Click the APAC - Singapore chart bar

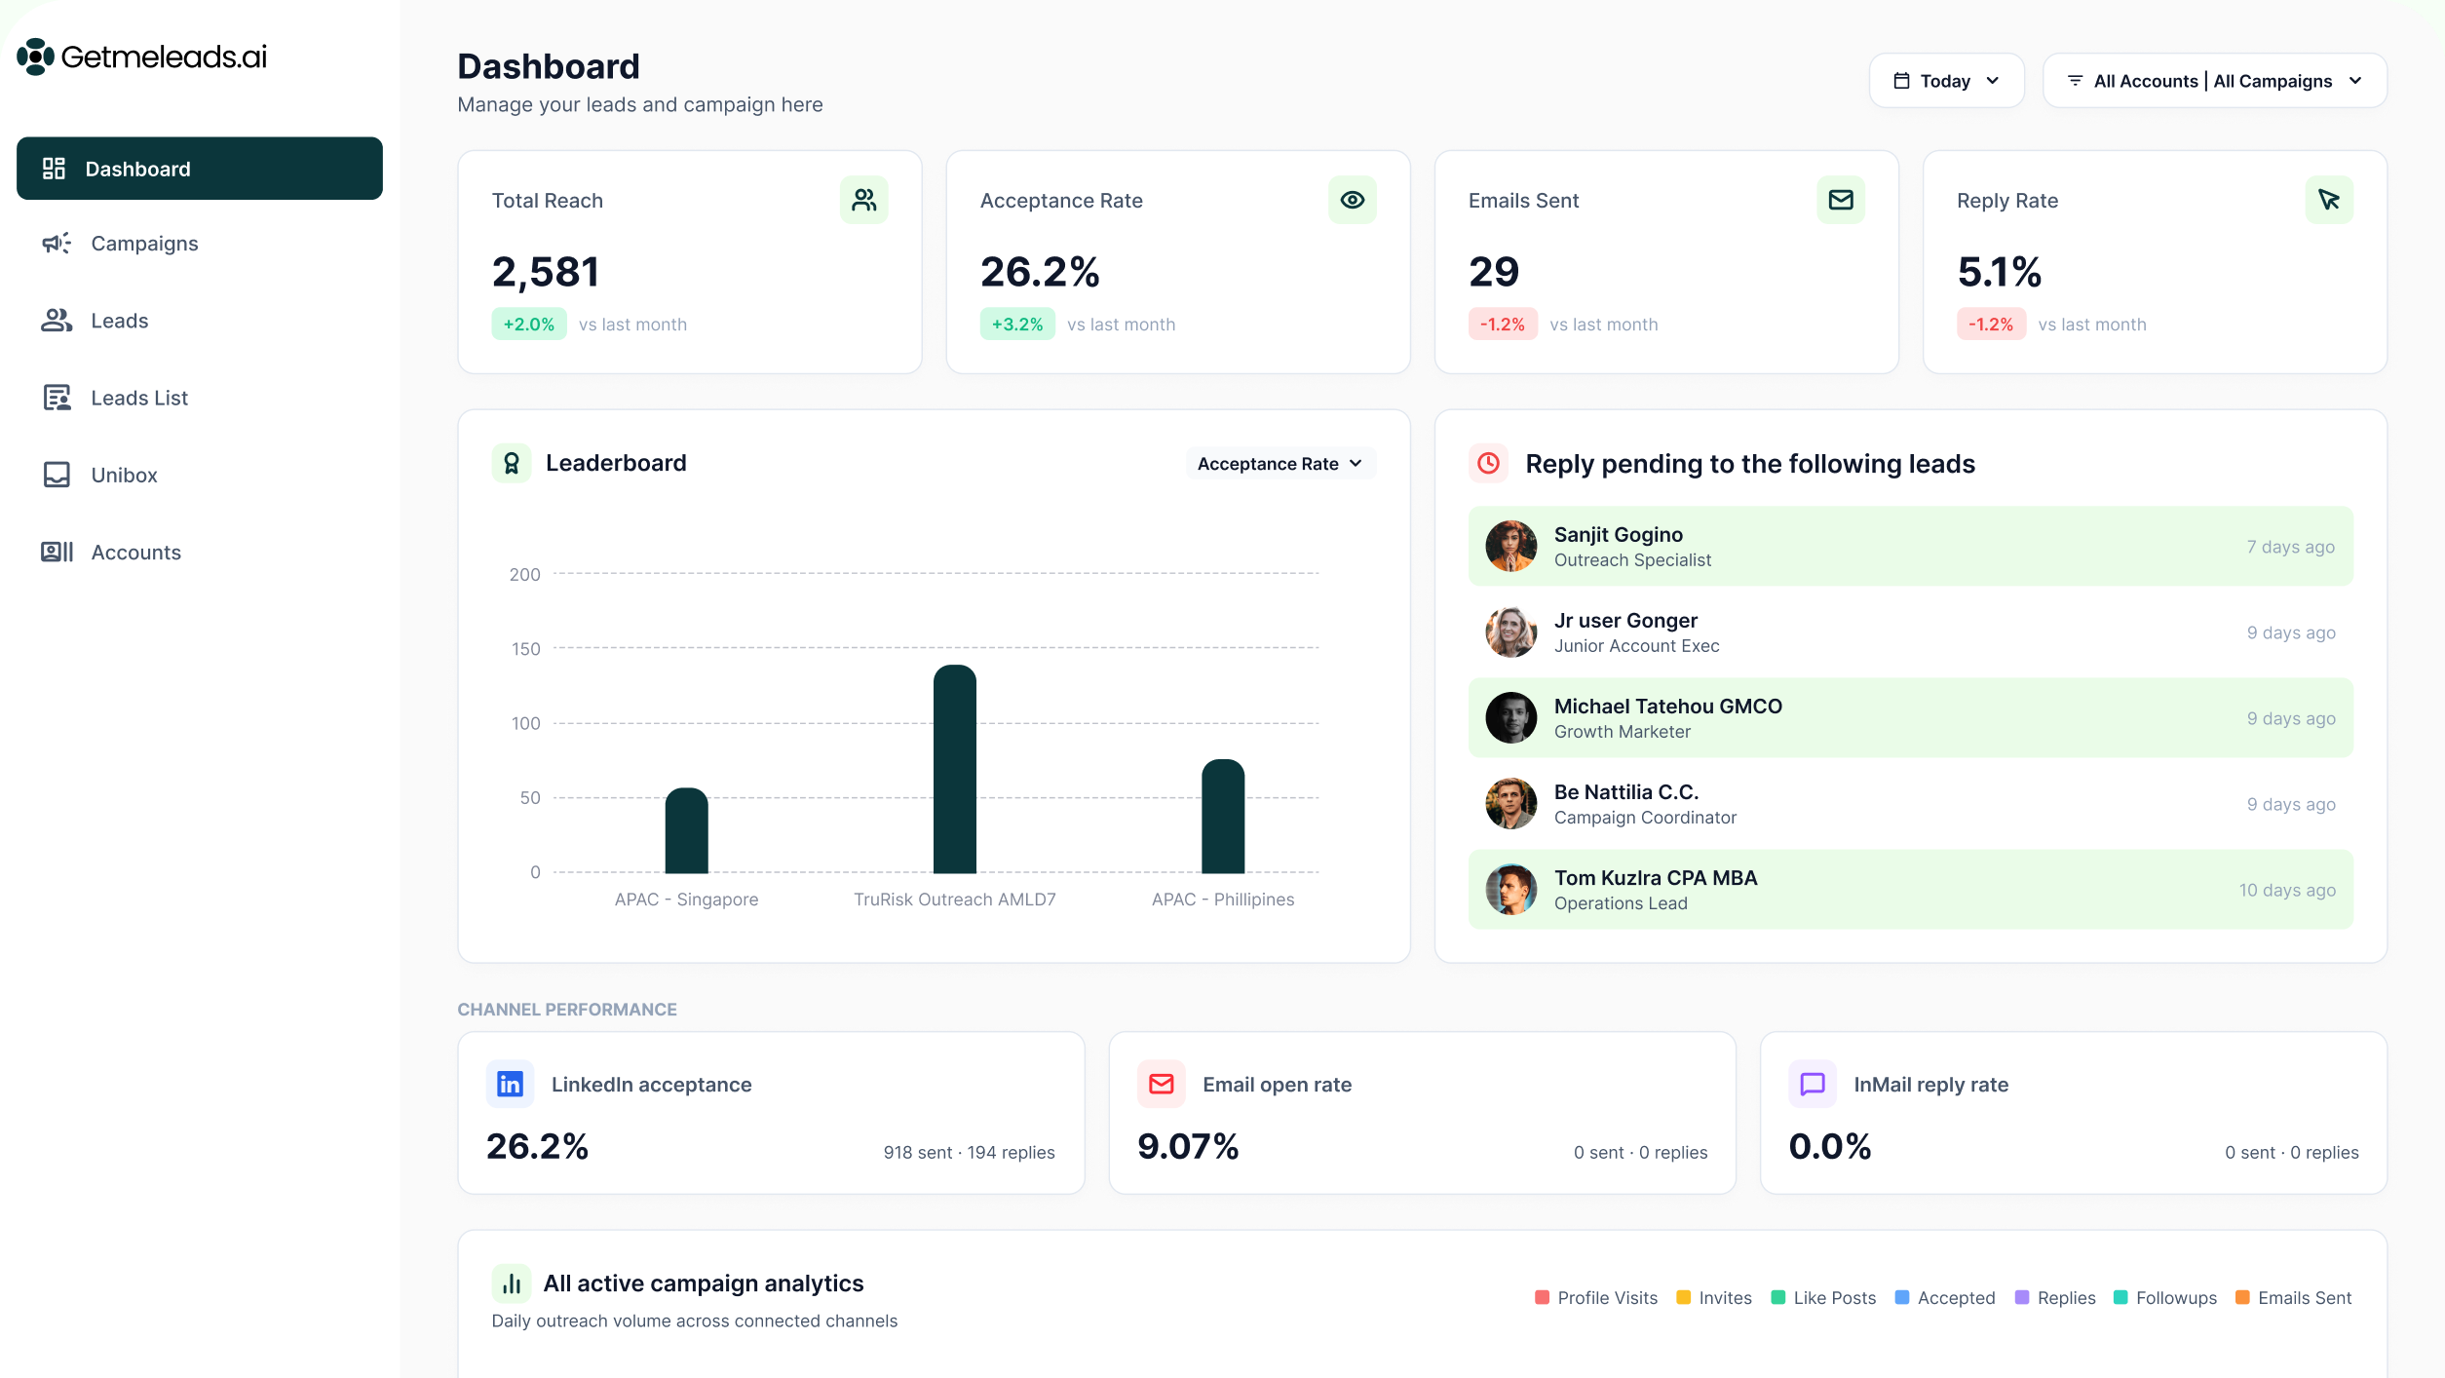(x=686, y=830)
